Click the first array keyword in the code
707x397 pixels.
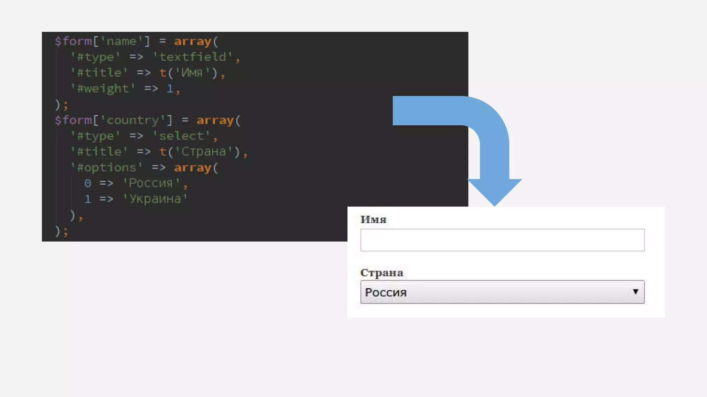point(193,41)
